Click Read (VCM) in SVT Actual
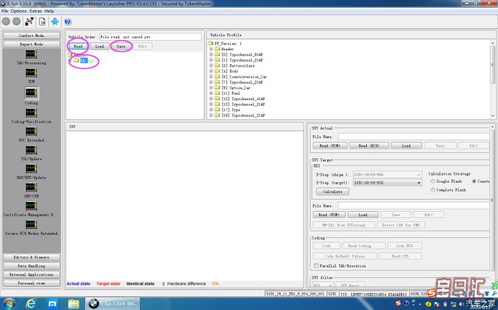This screenshot has height=310, width=498. [330, 146]
